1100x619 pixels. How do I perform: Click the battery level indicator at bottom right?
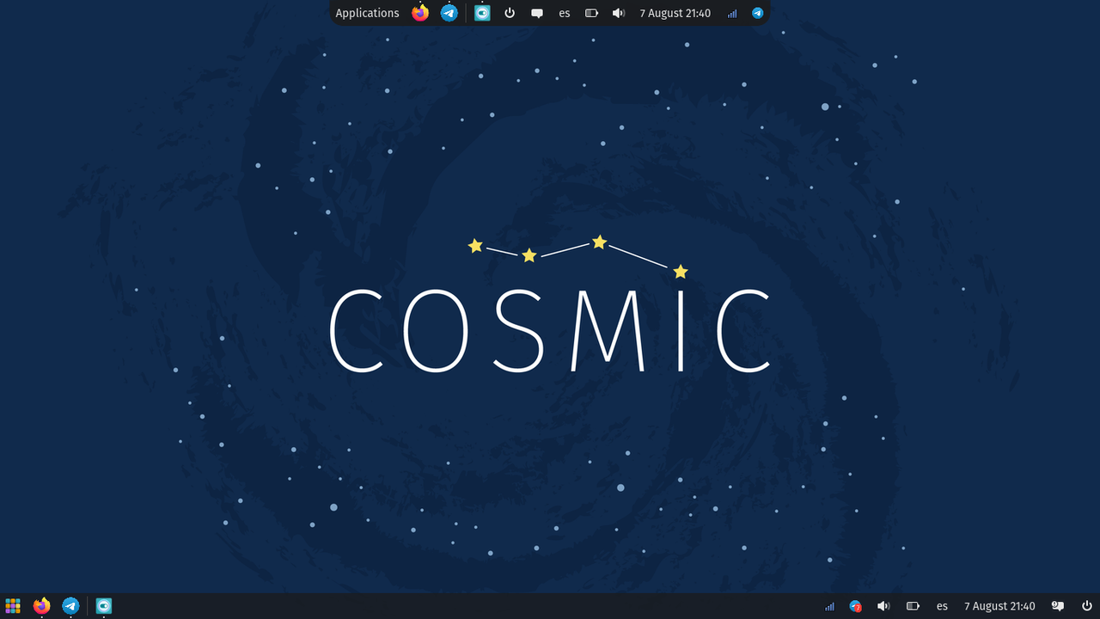914,606
